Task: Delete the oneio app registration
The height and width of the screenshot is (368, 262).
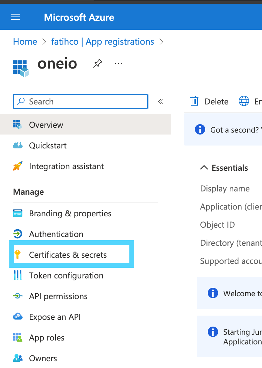Action: coord(209,101)
